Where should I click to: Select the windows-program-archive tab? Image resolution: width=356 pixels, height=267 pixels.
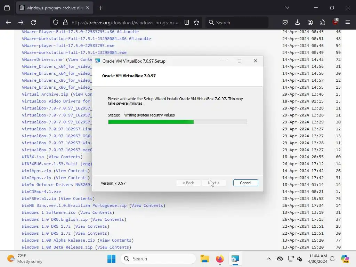(x=55, y=8)
